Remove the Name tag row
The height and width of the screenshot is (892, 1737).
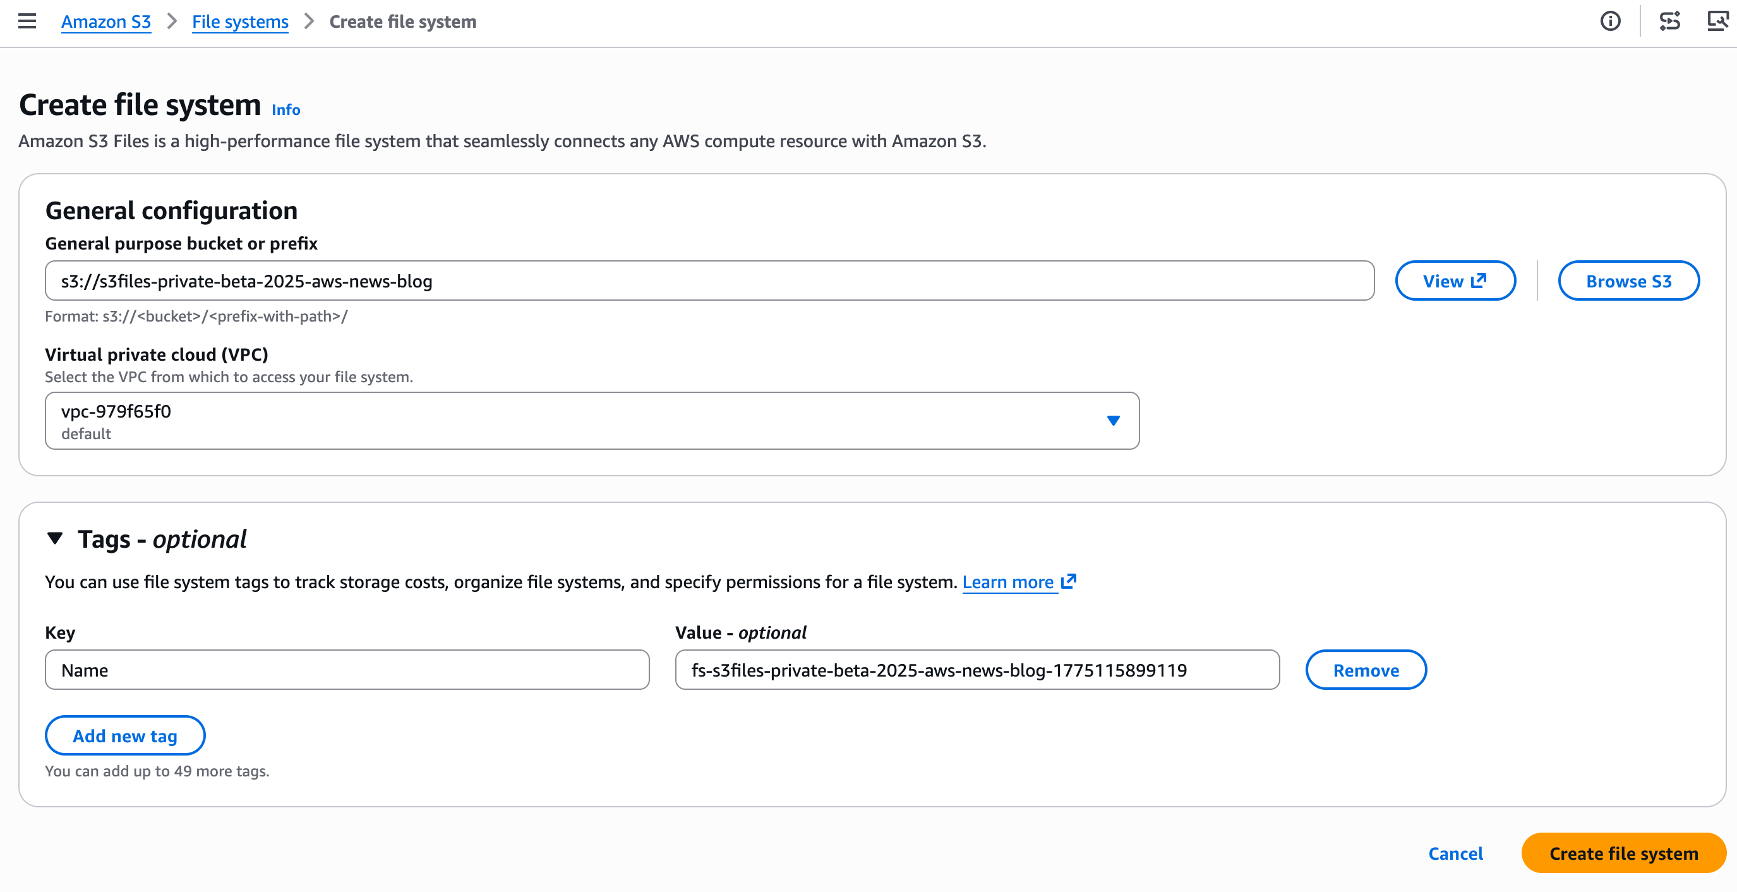(x=1366, y=670)
